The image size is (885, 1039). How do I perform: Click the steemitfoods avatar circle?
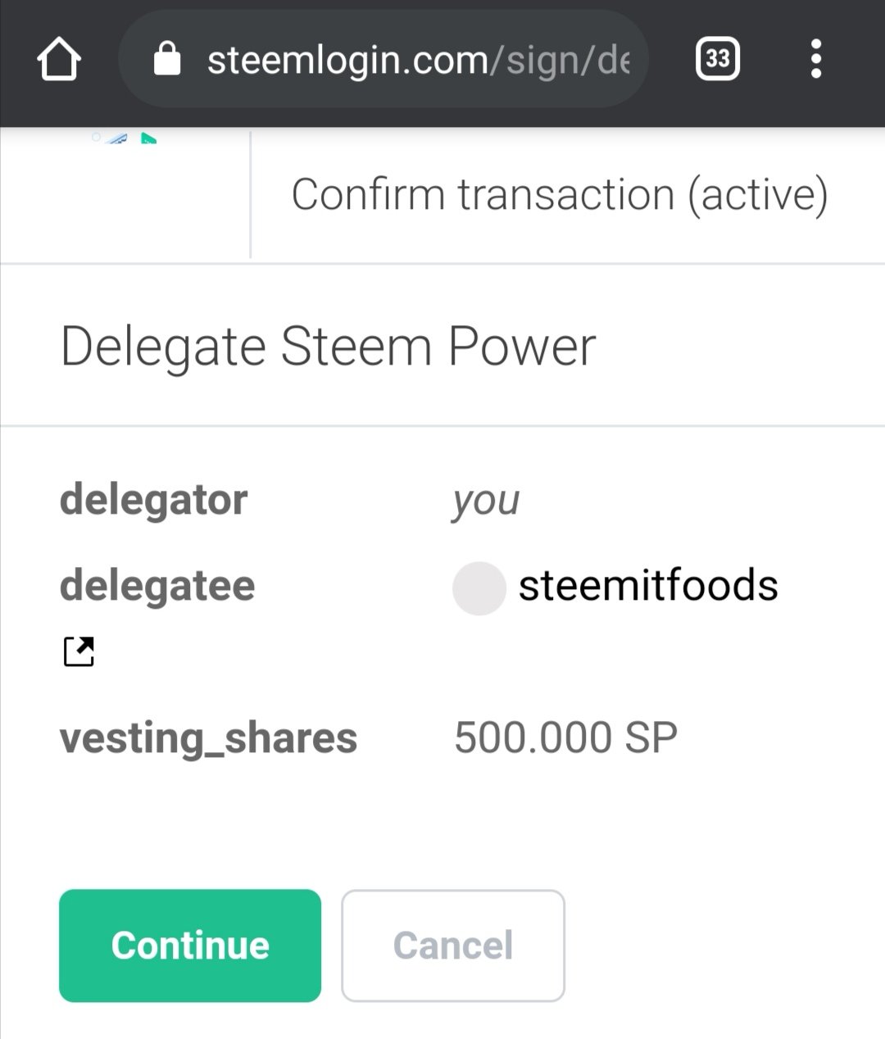[x=479, y=588]
